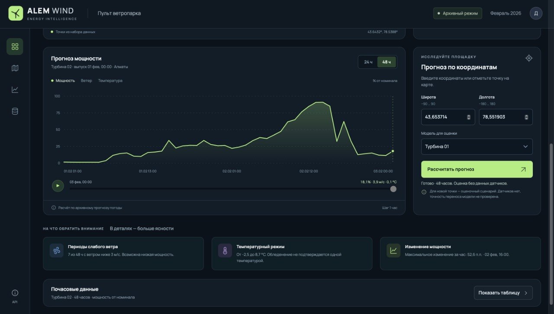
Task: Click the "Прогноз по координатам" heading
Action: pyautogui.click(x=459, y=67)
